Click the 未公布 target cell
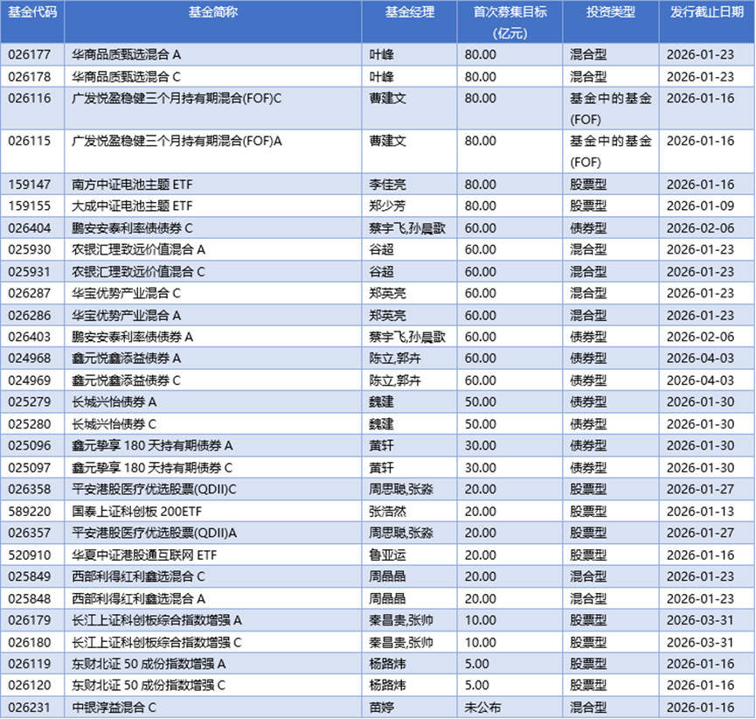This screenshot has width=756, height=719. (486, 708)
